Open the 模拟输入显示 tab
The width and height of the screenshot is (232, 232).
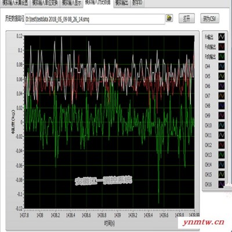pos(71,3)
